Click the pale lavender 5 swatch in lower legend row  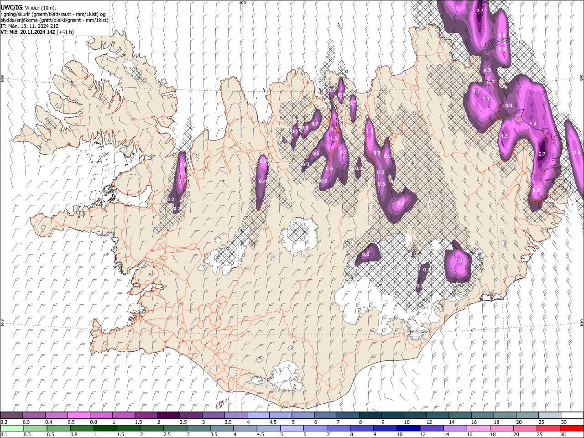292,428
